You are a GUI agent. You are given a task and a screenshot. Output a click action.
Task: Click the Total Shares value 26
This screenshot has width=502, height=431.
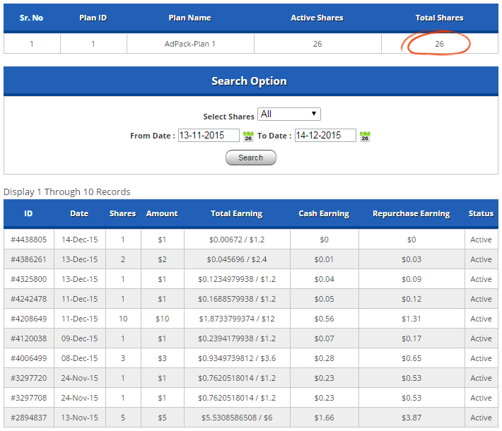(439, 44)
